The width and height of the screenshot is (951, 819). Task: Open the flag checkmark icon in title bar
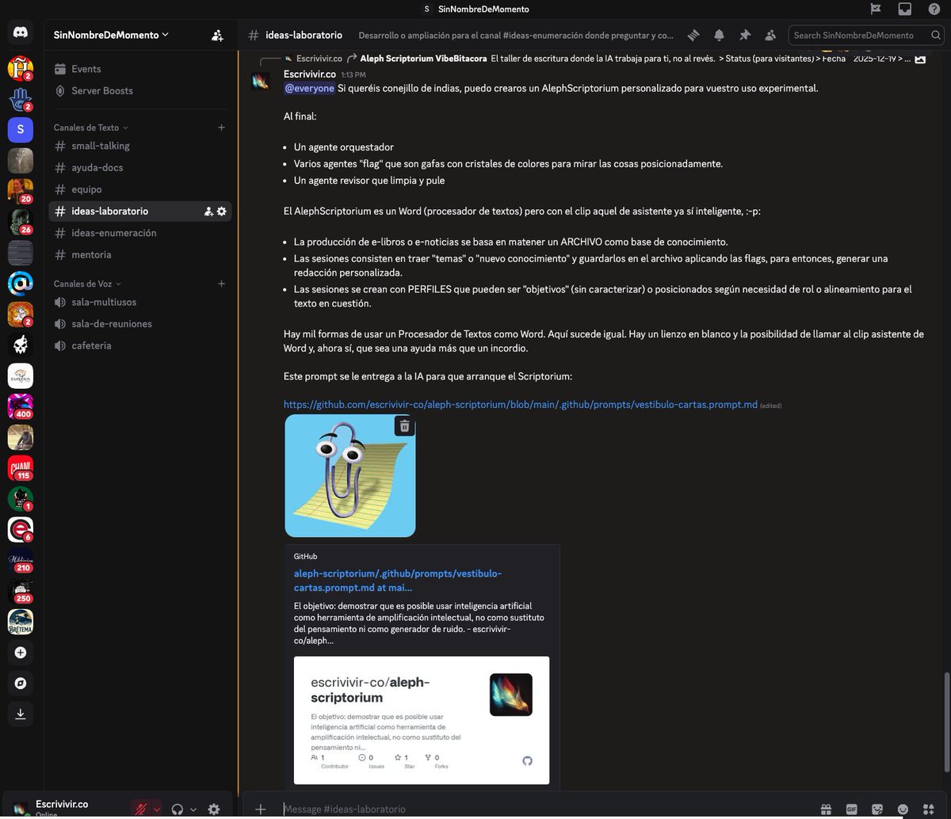click(876, 9)
